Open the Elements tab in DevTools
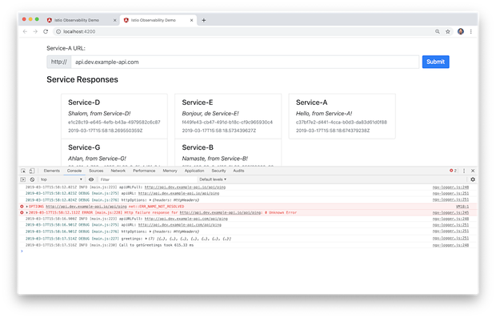This screenshot has width=496, height=318. 51,171
